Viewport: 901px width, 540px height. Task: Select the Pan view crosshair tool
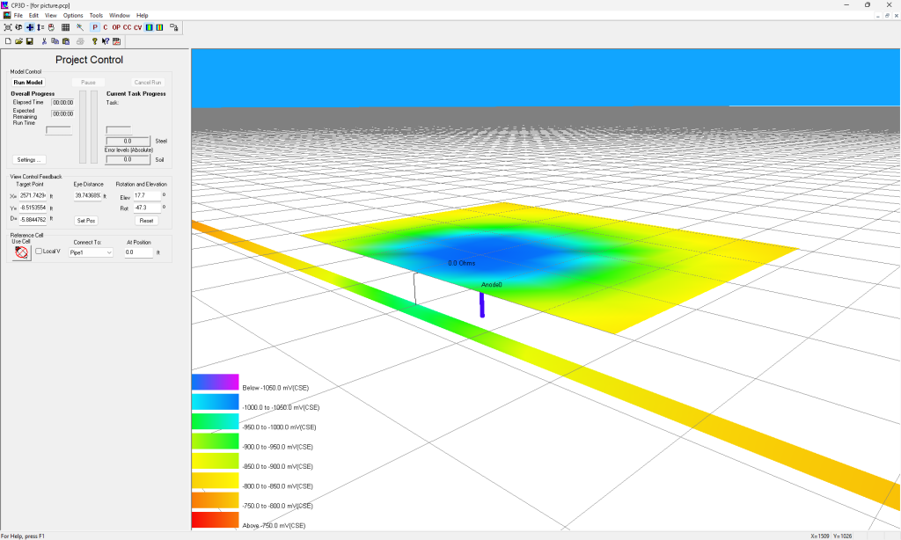(27, 27)
